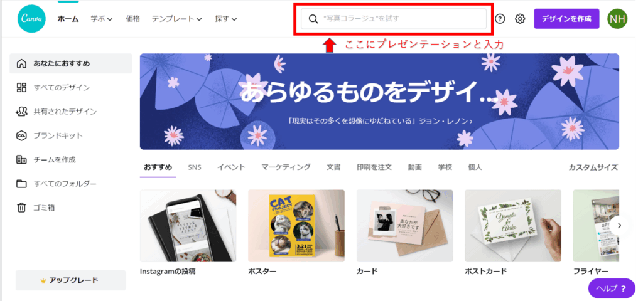Open the help question mark icon
Image resolution: width=643 pixels, height=301 pixels.
(500, 19)
